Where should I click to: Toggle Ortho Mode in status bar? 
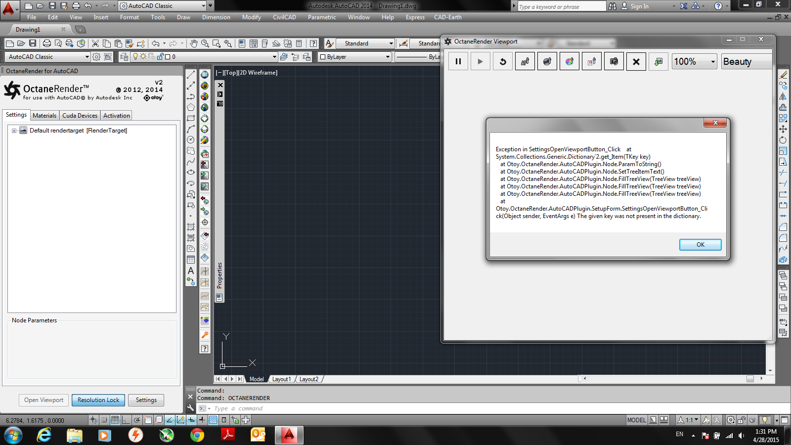pyautogui.click(x=126, y=420)
